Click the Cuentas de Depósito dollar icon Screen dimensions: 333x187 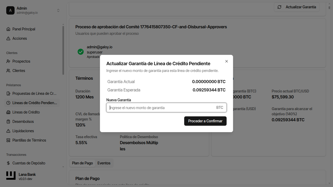coord(8,163)
